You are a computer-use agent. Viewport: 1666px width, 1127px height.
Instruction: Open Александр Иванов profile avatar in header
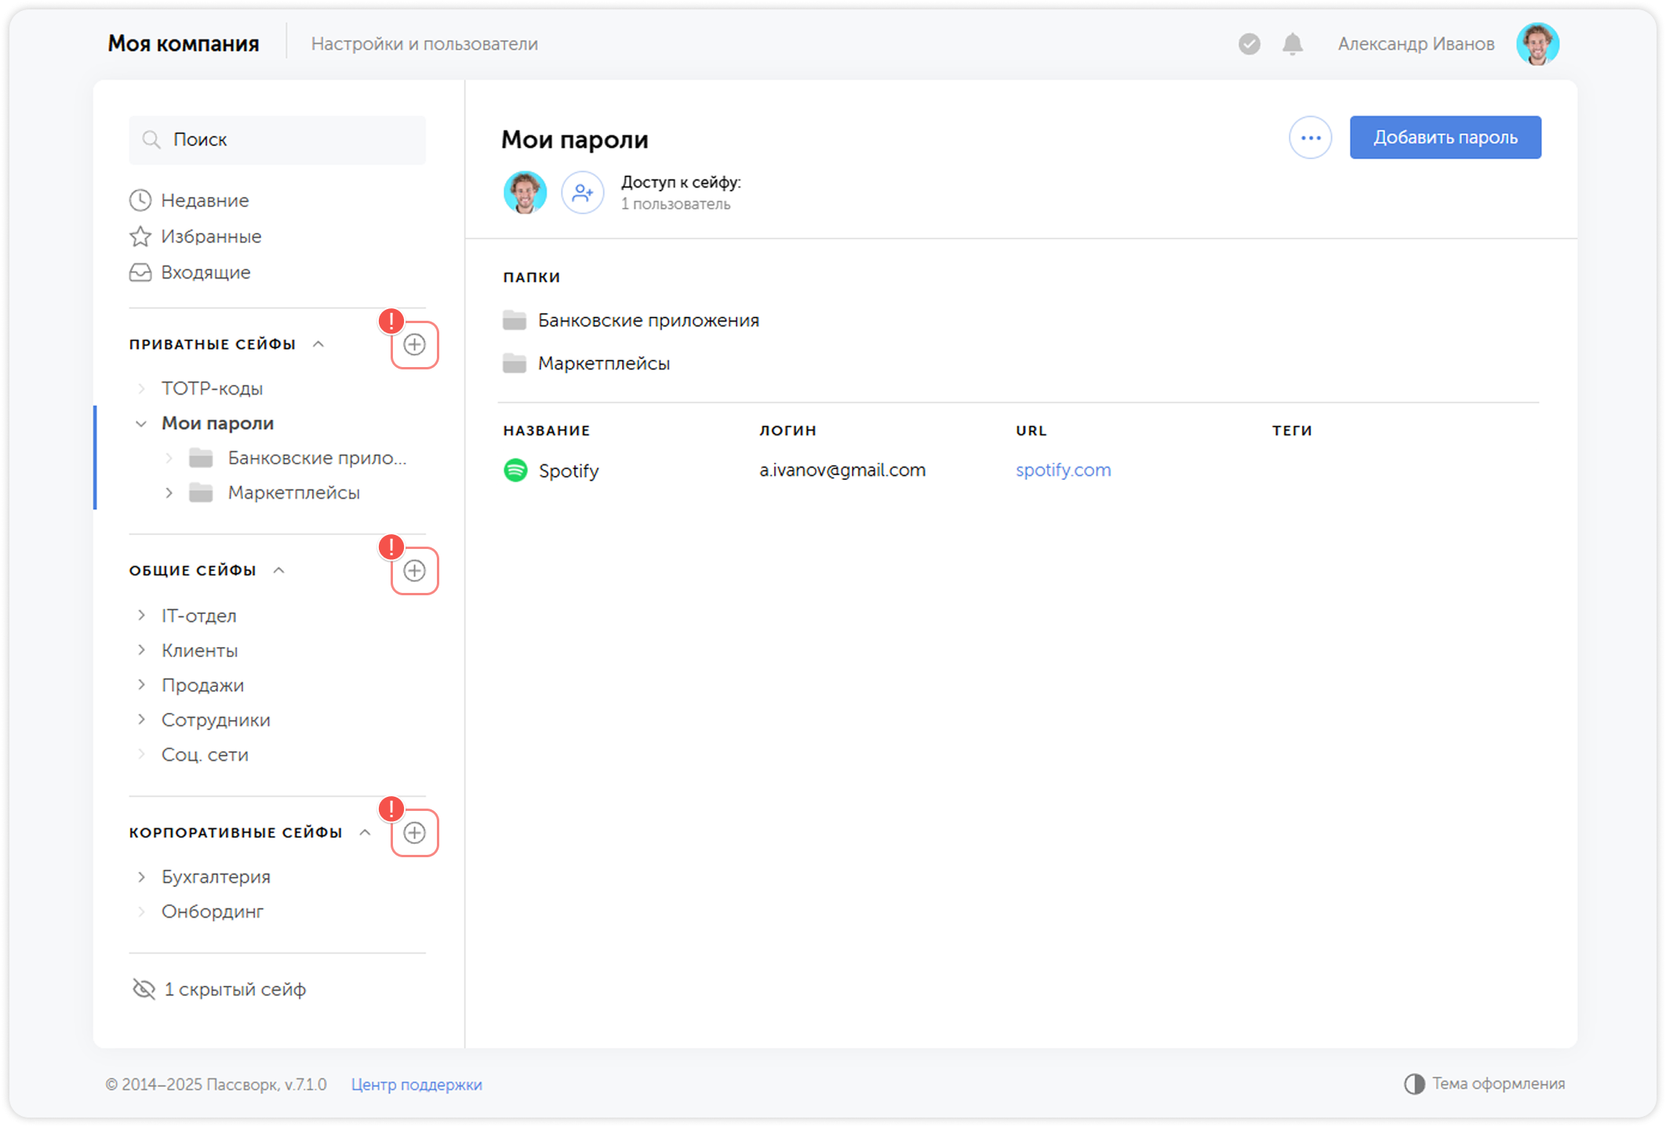coord(1537,44)
